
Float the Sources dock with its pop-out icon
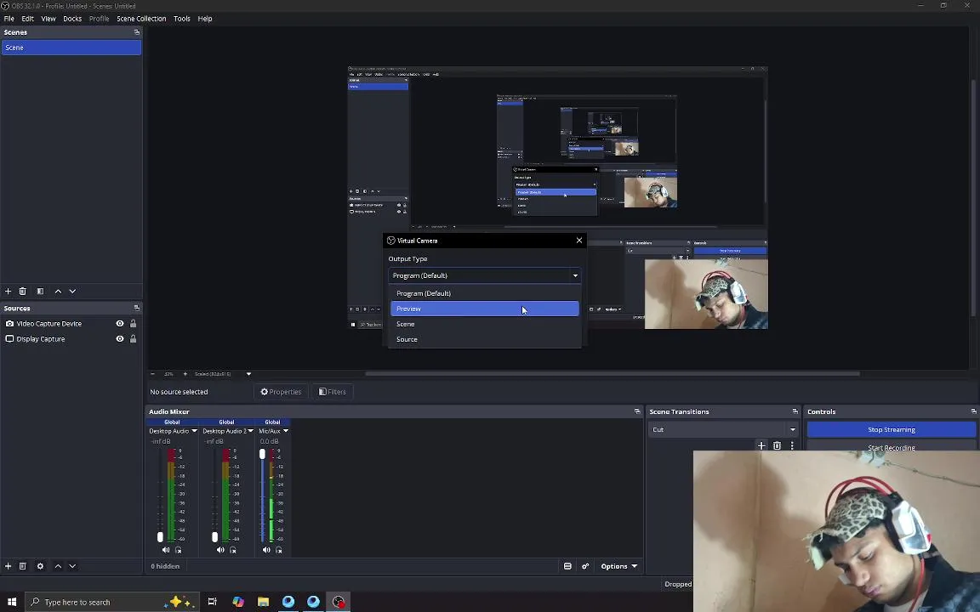point(137,308)
